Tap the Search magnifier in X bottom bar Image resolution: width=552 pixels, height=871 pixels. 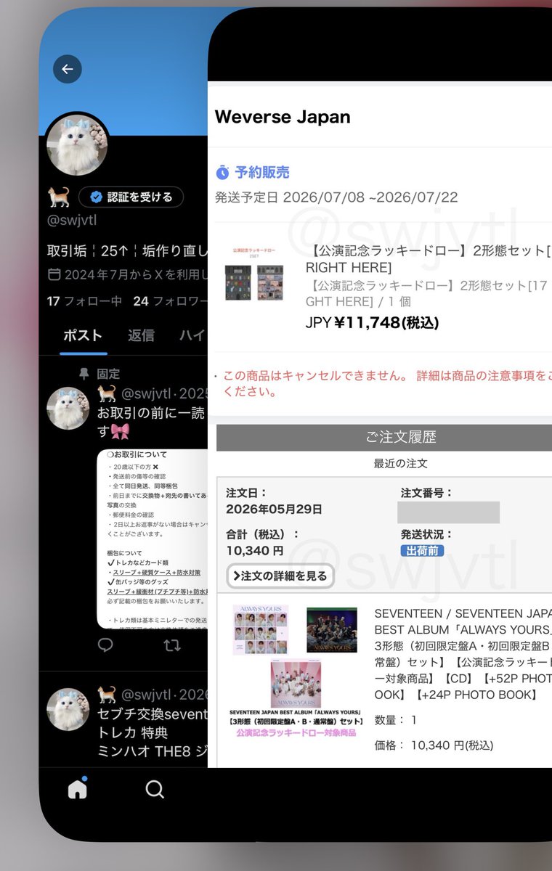155,789
